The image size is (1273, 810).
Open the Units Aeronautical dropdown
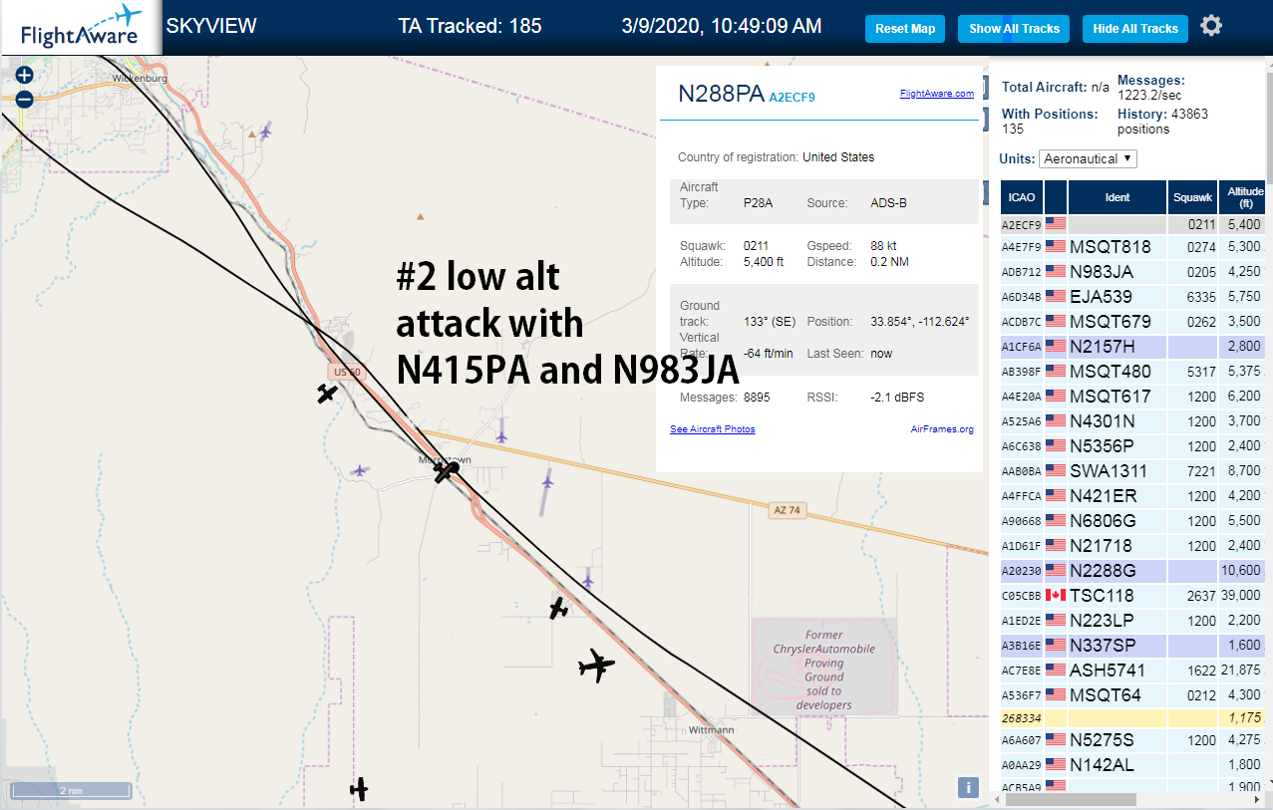[x=1088, y=159]
